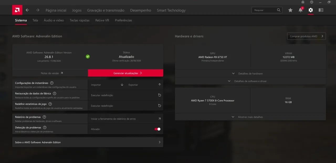This screenshot has width=336, height=163.
Task: Click Executar redefinição for factory data
Action: click(x=125, y=95)
